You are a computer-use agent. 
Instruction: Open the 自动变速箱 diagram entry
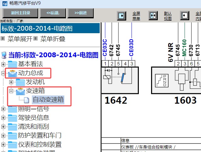pyautogui.click(x=48, y=100)
